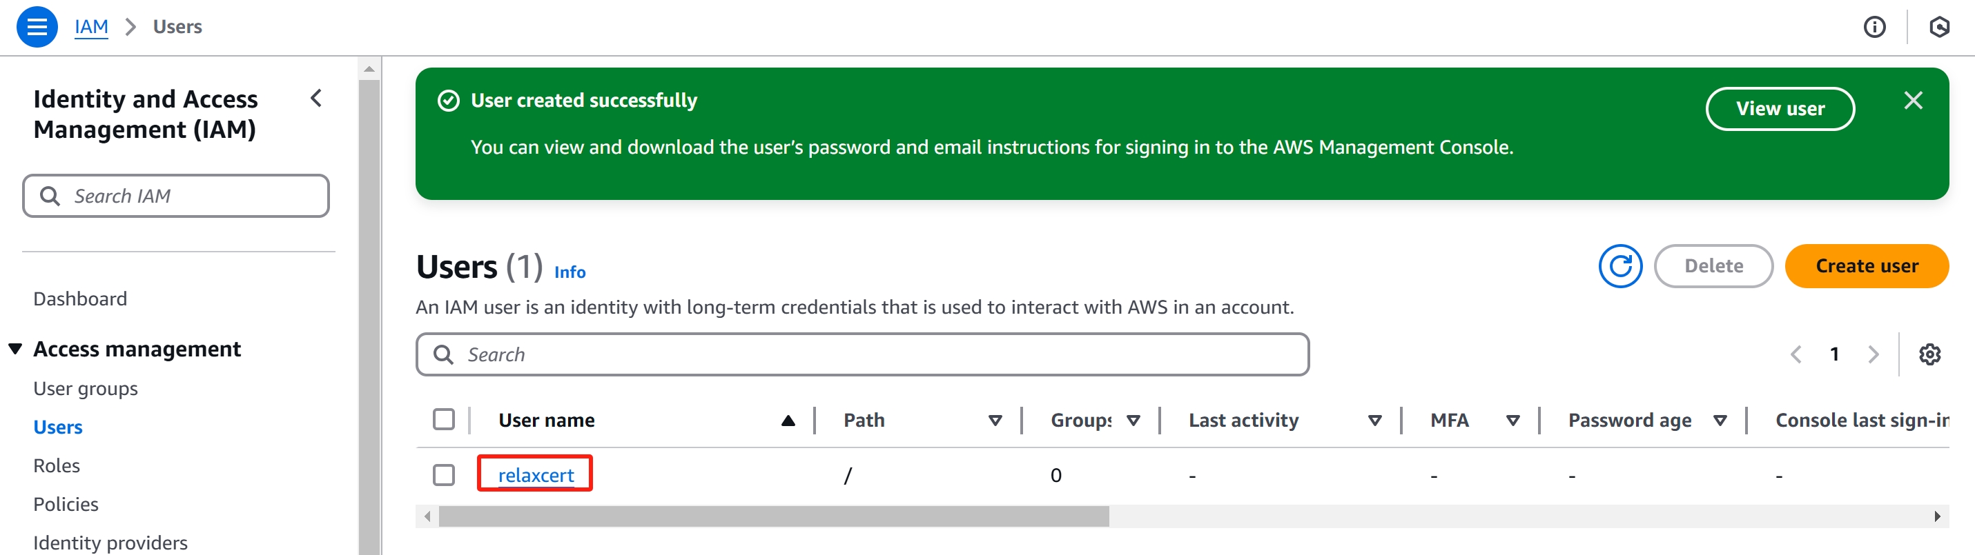Click the info circle icon at top right
This screenshot has height=555, width=1975.
tap(1874, 28)
